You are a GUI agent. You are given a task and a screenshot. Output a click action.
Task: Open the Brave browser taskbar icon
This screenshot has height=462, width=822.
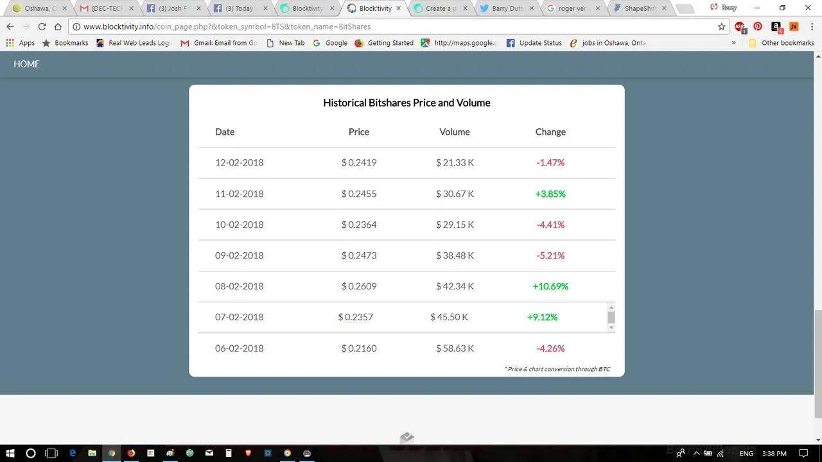pyautogui.click(x=248, y=453)
